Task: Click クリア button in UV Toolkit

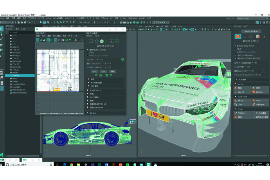Action: pos(103,72)
